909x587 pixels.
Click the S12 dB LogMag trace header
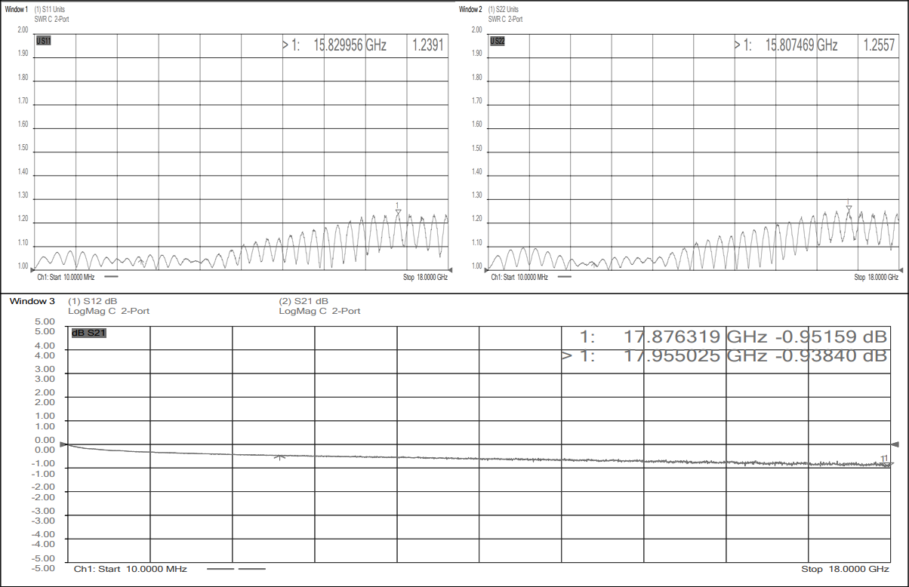coord(99,306)
